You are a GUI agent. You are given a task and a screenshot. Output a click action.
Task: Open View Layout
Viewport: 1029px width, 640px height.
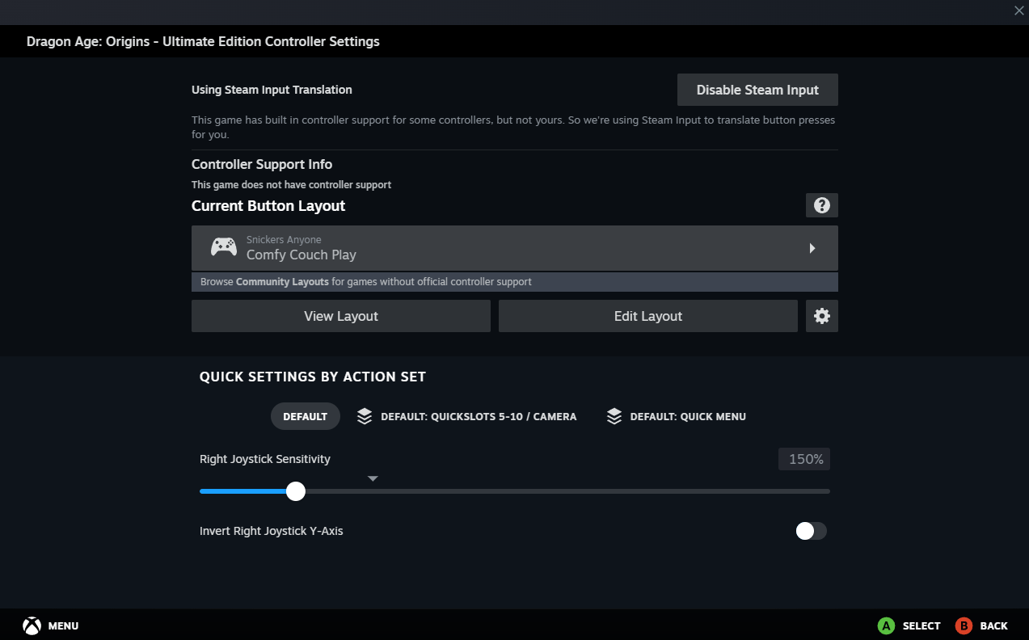(x=341, y=316)
